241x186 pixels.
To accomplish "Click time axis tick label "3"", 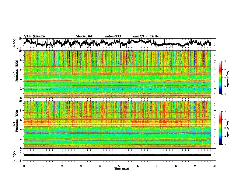I will coord(81,166).
